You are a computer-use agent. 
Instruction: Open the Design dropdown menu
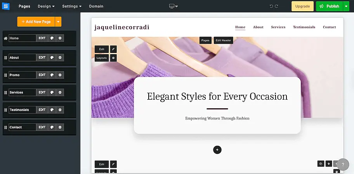tap(46, 6)
